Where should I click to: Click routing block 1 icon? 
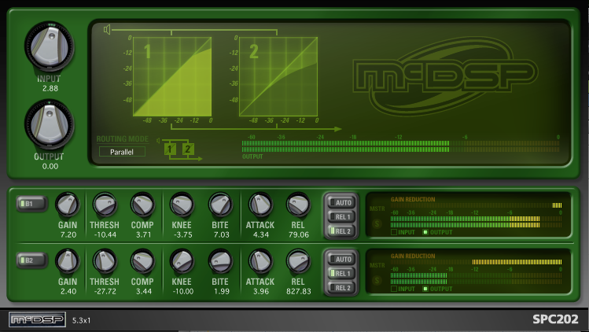point(170,149)
